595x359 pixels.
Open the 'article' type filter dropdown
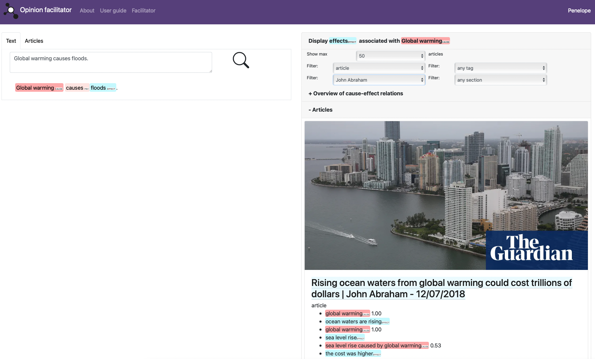click(379, 68)
